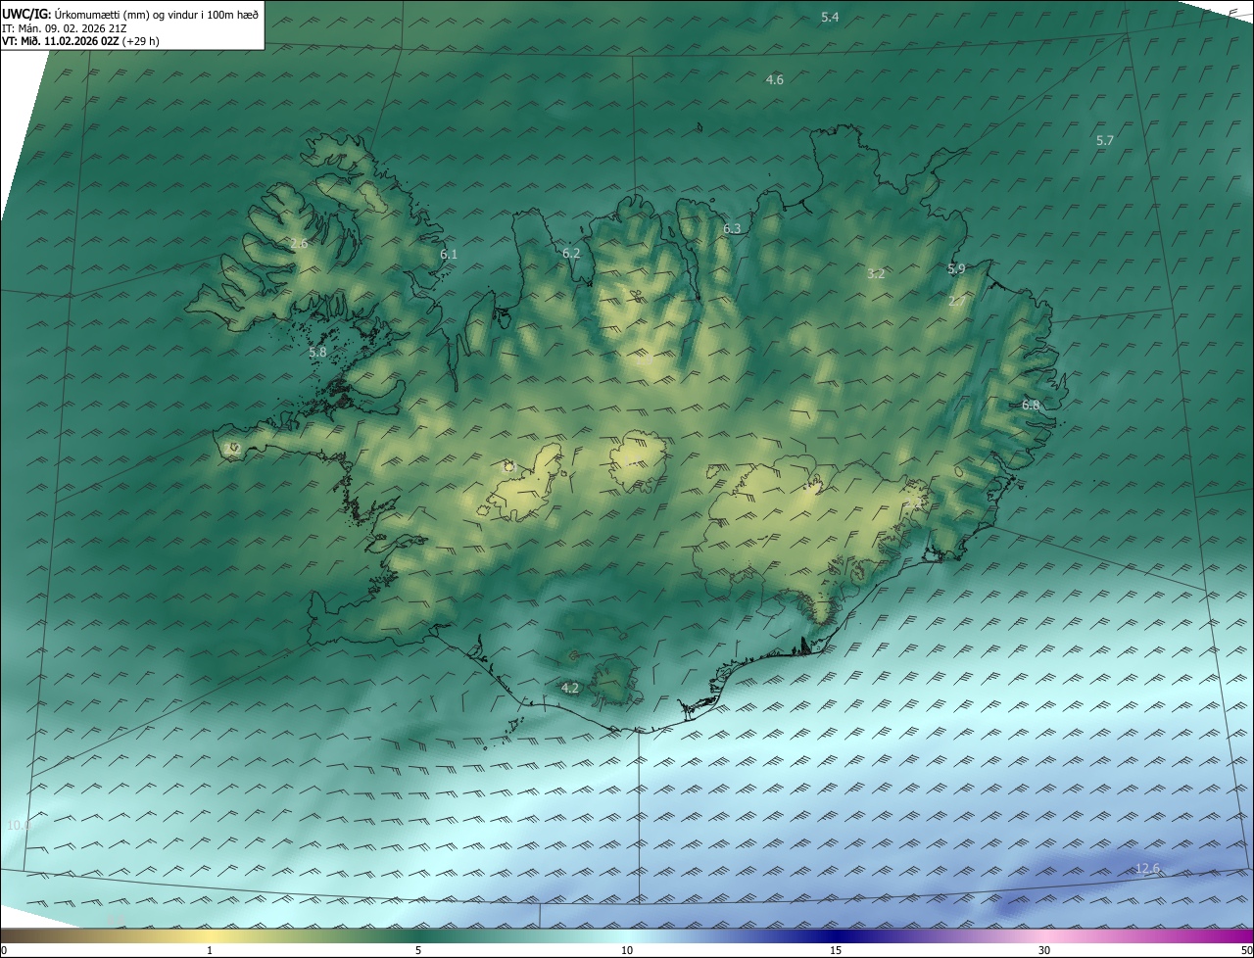Viewport: 1254px width, 958px height.
Task: Click the 6.1 value label
Action: (449, 254)
